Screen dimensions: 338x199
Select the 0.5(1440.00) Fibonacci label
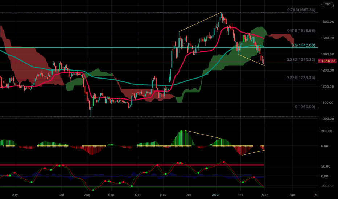tap(303, 45)
